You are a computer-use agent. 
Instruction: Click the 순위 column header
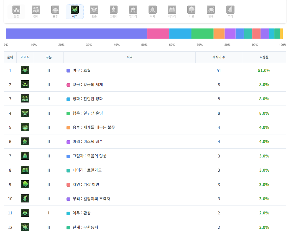click(x=10, y=57)
